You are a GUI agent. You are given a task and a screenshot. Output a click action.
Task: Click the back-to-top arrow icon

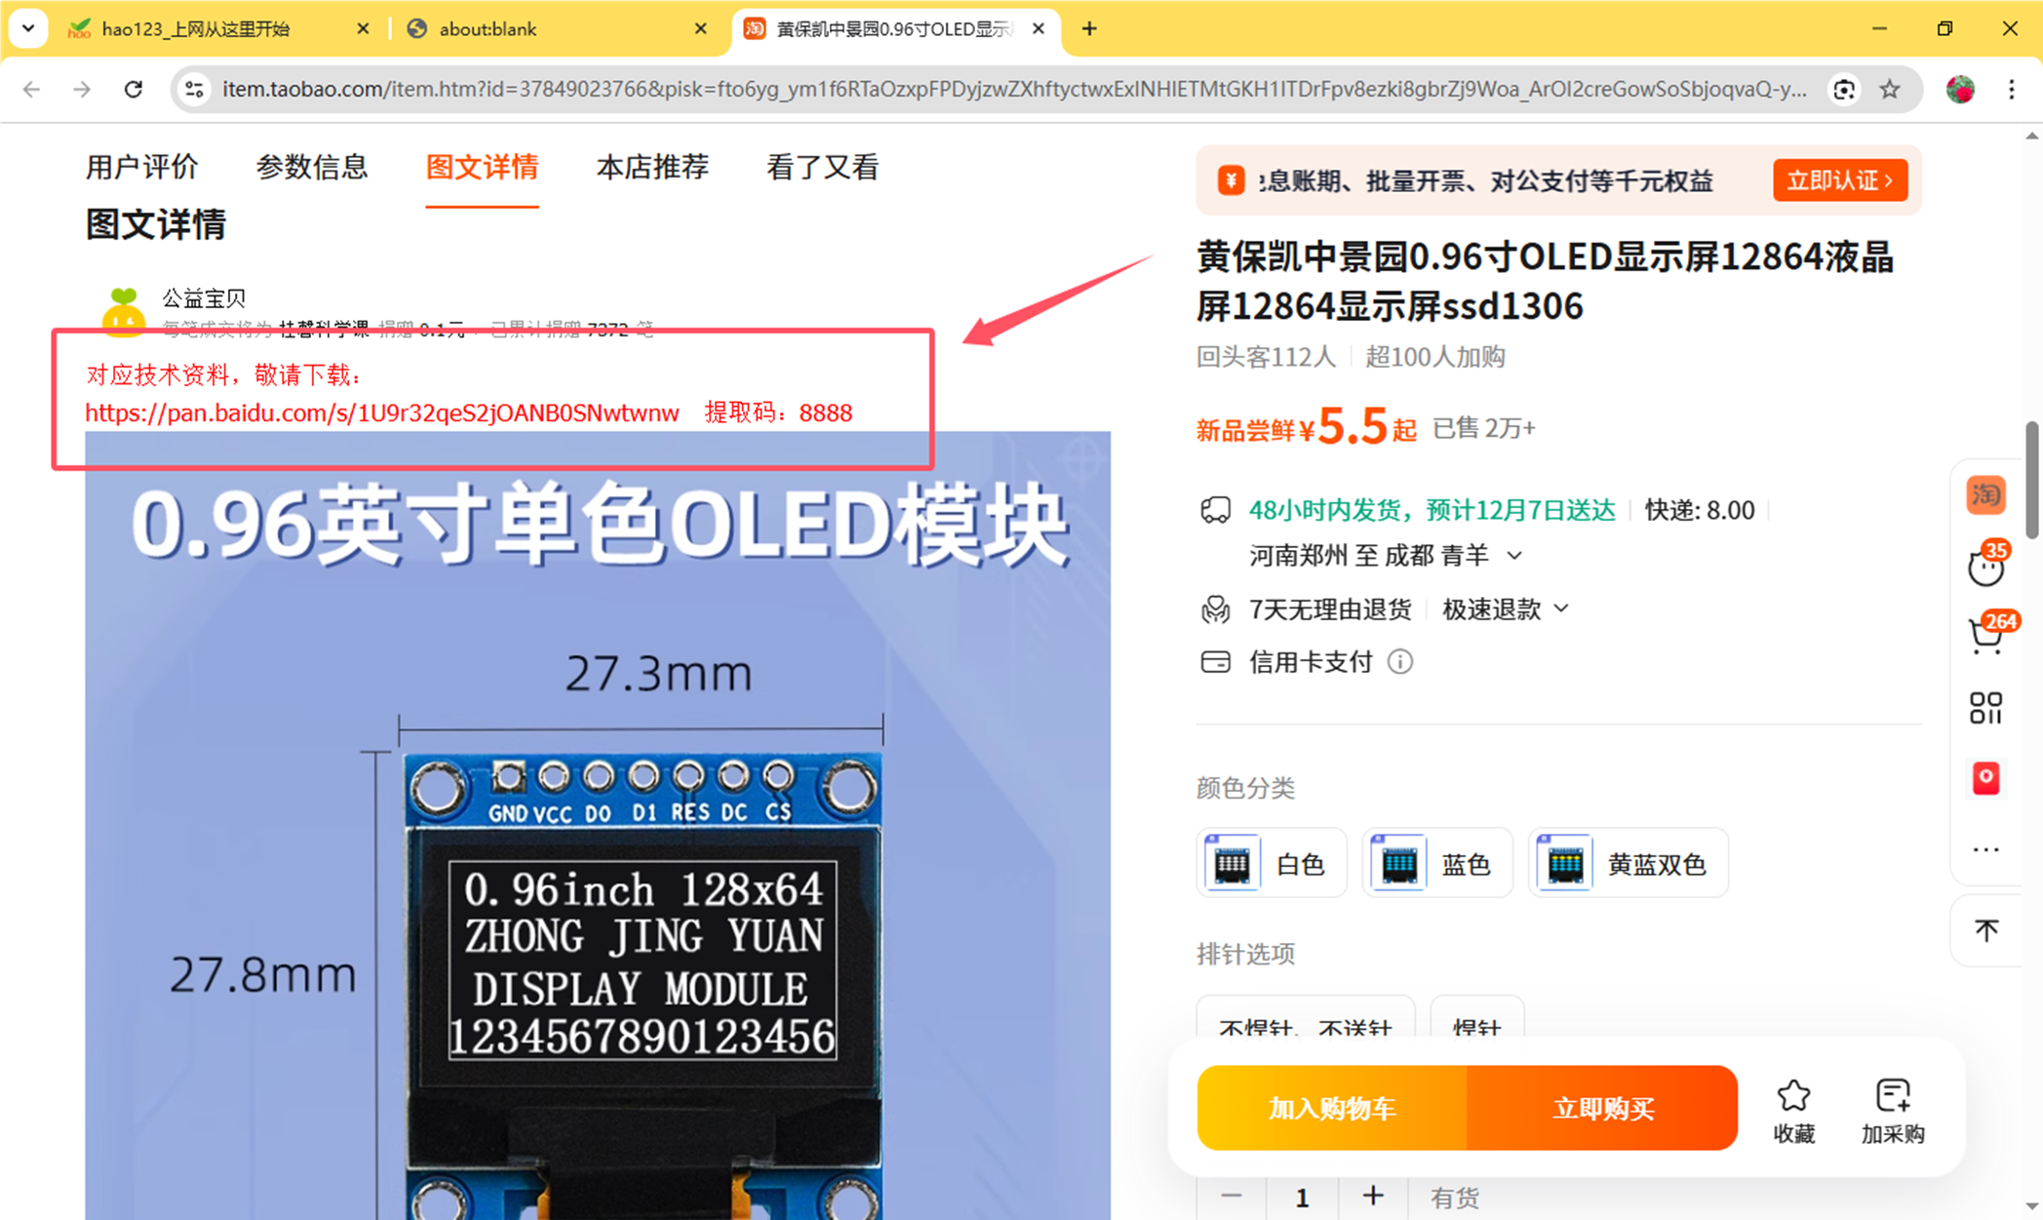click(1985, 930)
